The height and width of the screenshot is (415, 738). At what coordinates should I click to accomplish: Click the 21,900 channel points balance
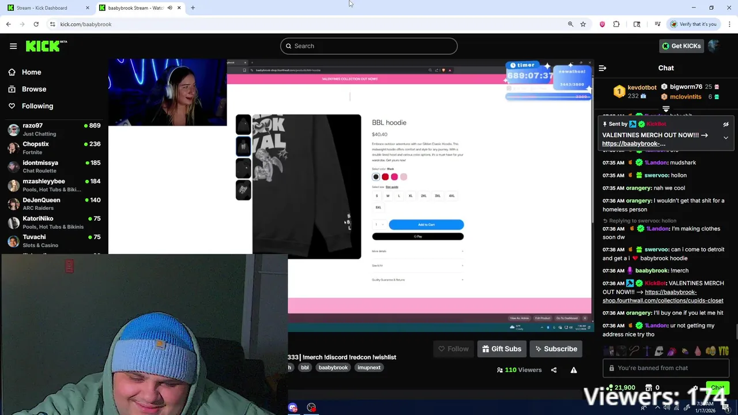click(620, 388)
